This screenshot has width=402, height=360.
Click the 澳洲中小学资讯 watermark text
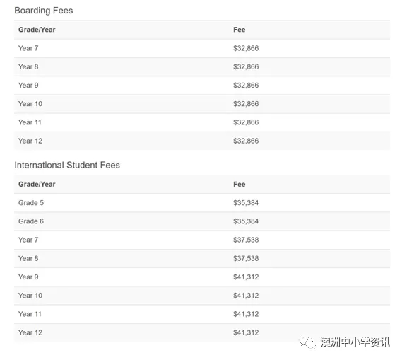(355, 342)
